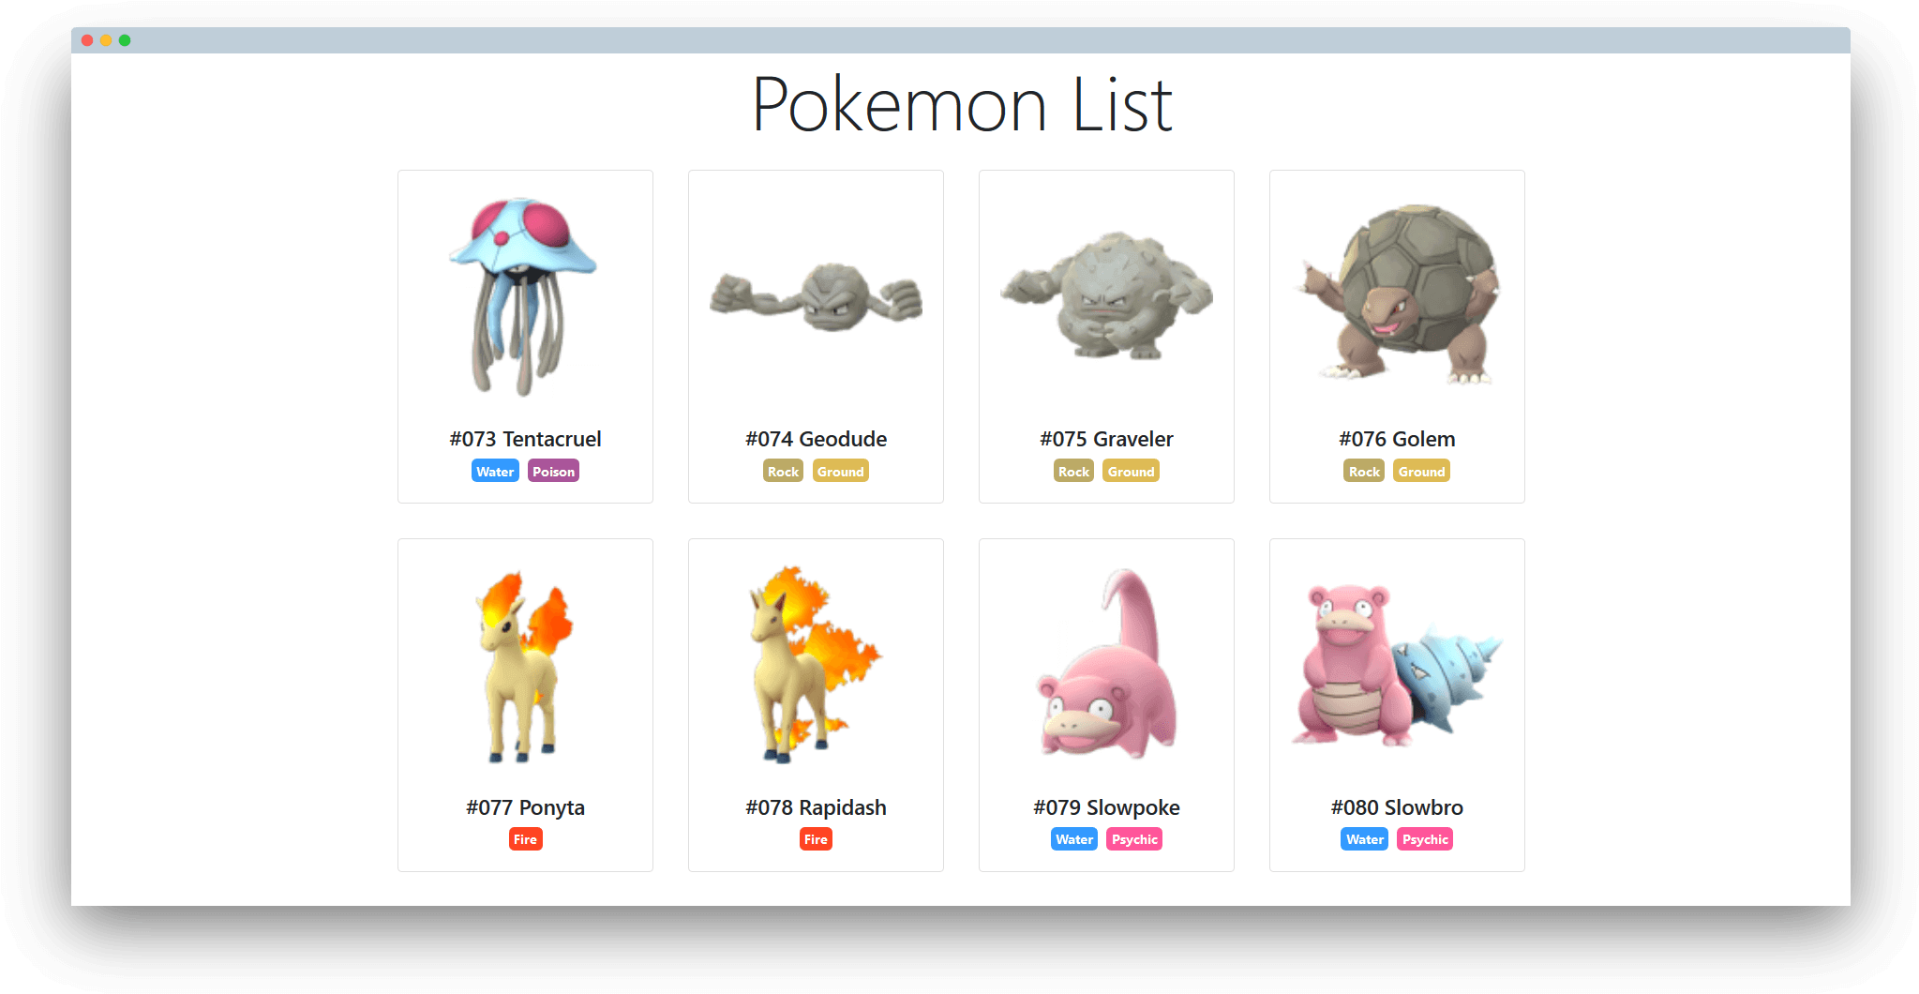Viewport: 1919px width, 994px height.
Task: Click Geodude's Ground type badge
Action: tap(840, 471)
